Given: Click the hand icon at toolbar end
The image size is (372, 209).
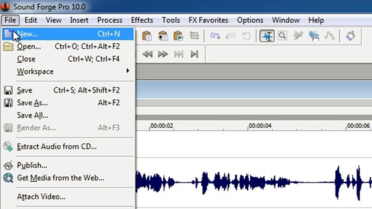Looking at the screenshot, I should click(x=350, y=36).
